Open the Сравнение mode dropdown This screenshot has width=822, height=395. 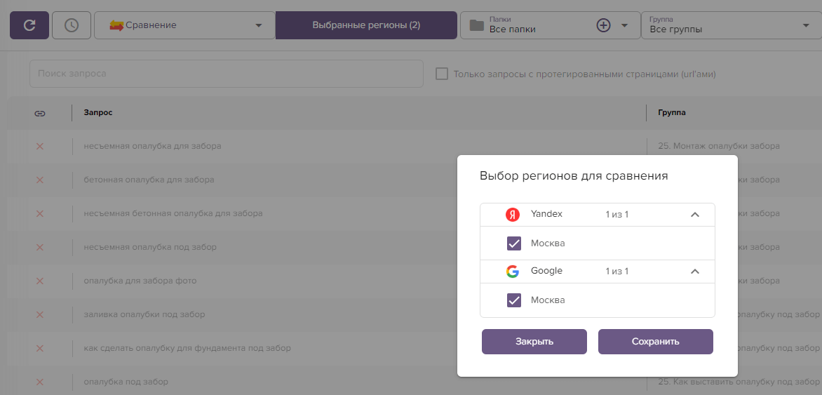(x=184, y=25)
